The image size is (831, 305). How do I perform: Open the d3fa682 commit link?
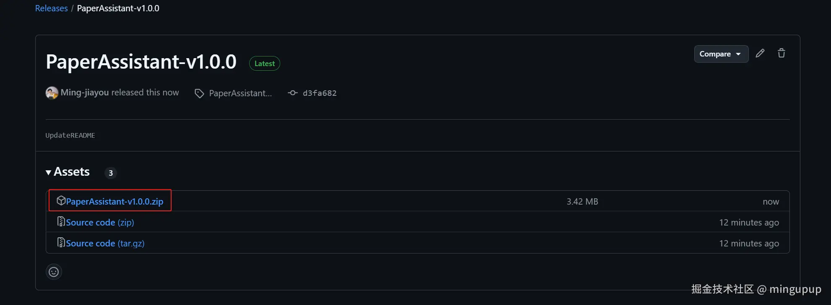[x=320, y=93]
